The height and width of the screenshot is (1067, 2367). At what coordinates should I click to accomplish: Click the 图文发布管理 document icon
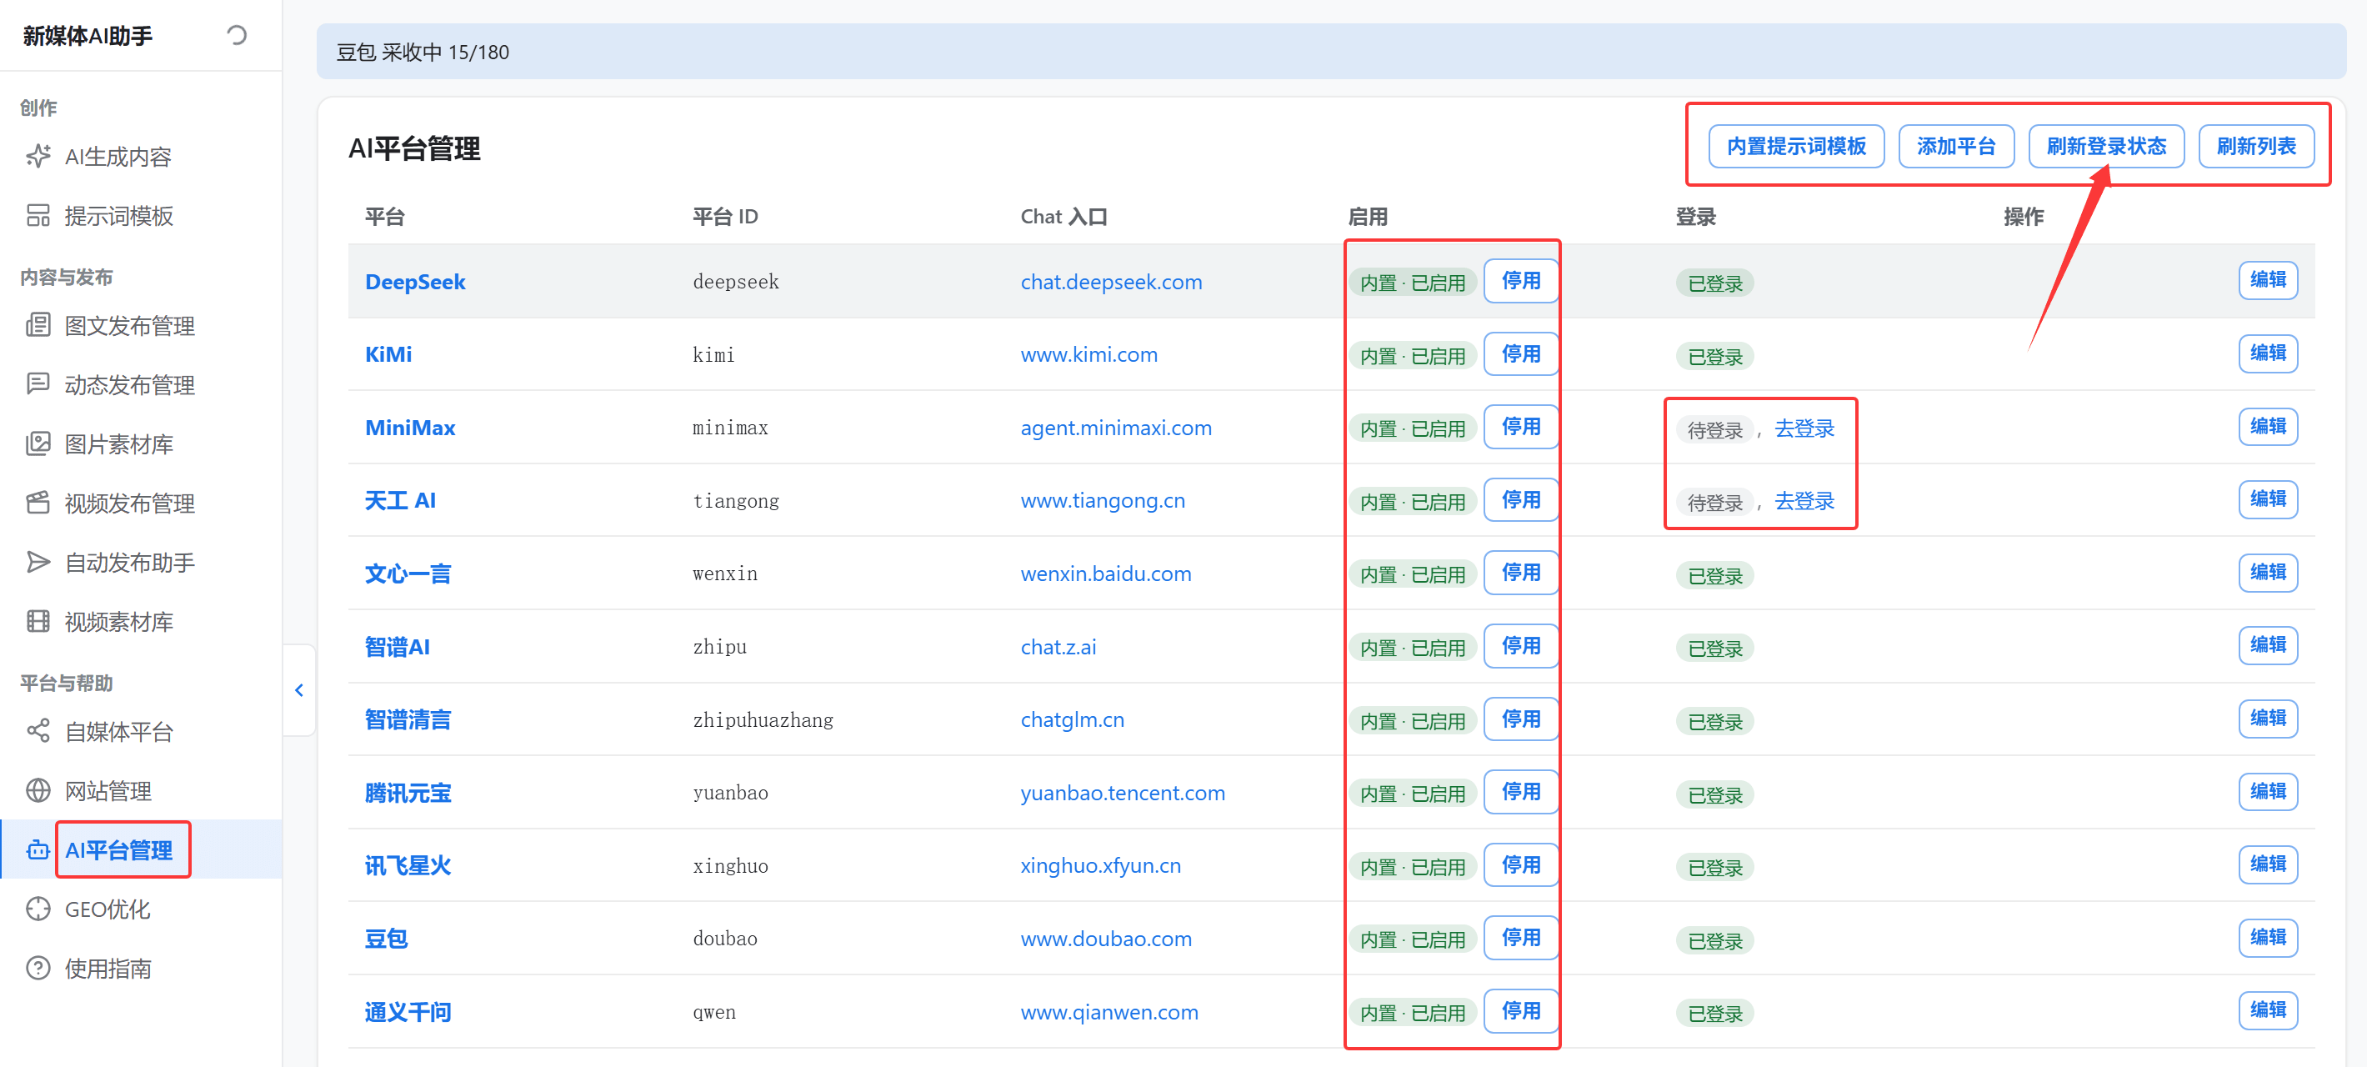pyautogui.click(x=38, y=325)
